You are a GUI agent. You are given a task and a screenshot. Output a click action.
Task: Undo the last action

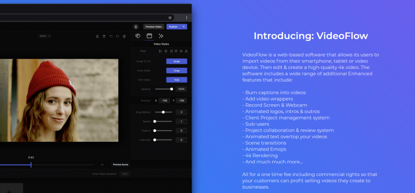pos(111,36)
